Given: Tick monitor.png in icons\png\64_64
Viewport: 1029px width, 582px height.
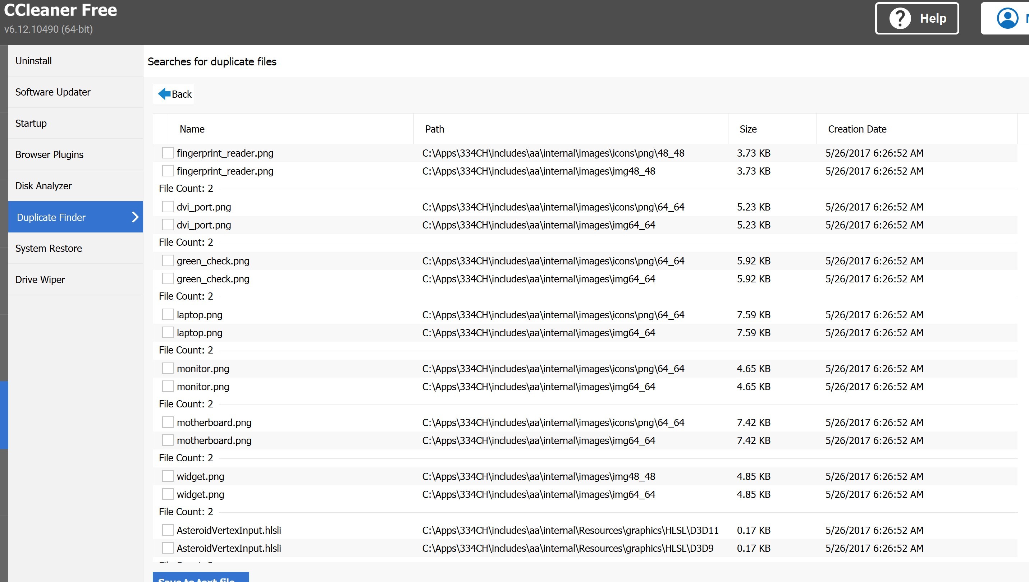Looking at the screenshot, I should pos(168,369).
